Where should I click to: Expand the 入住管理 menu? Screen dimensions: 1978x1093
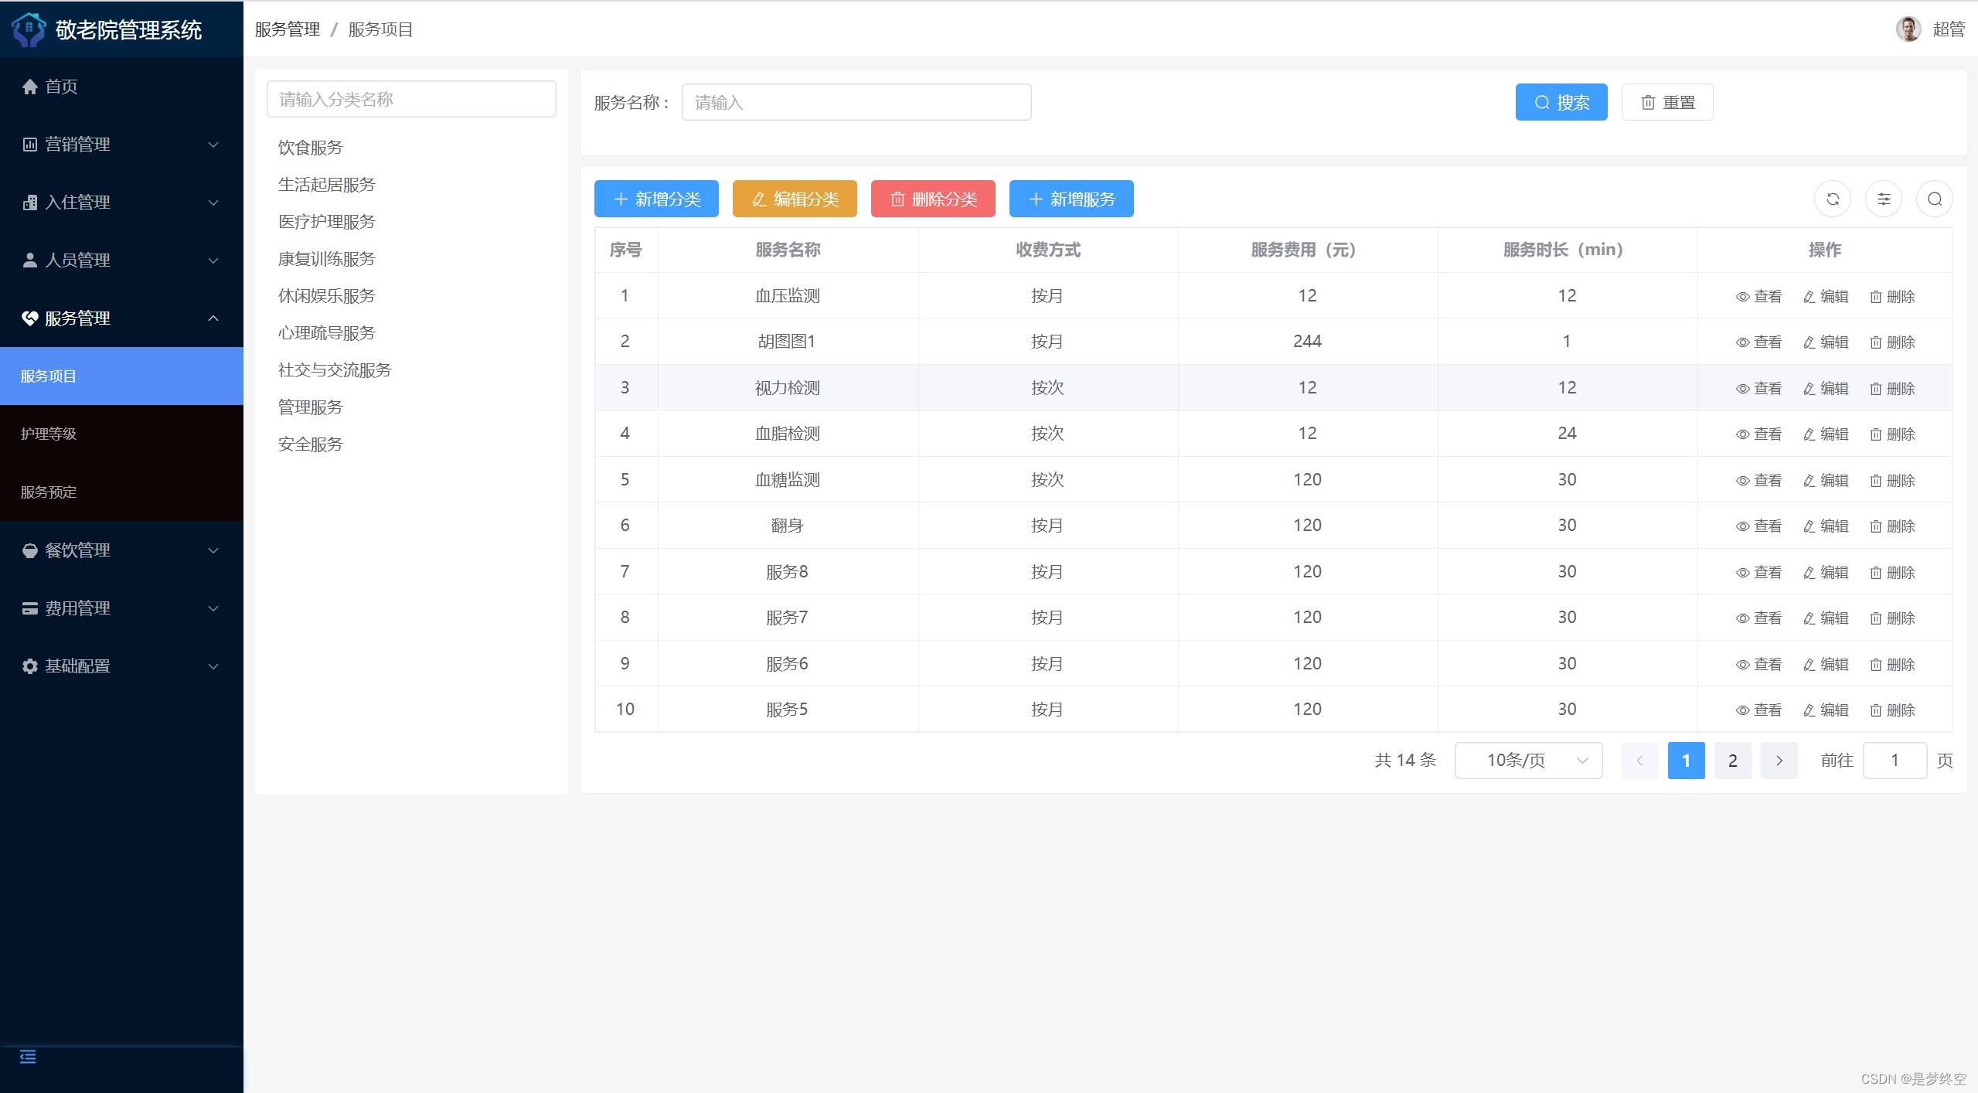point(121,203)
